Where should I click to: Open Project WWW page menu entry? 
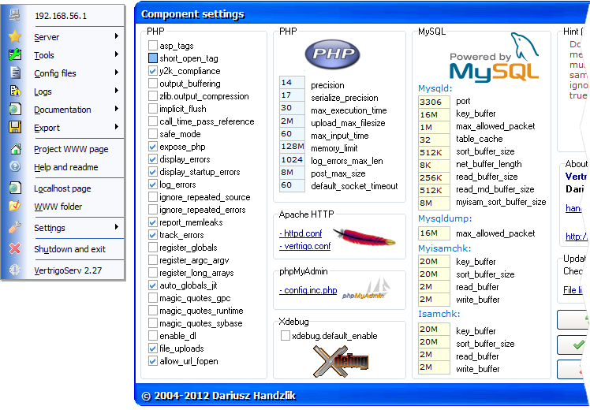pyautogui.click(x=71, y=149)
